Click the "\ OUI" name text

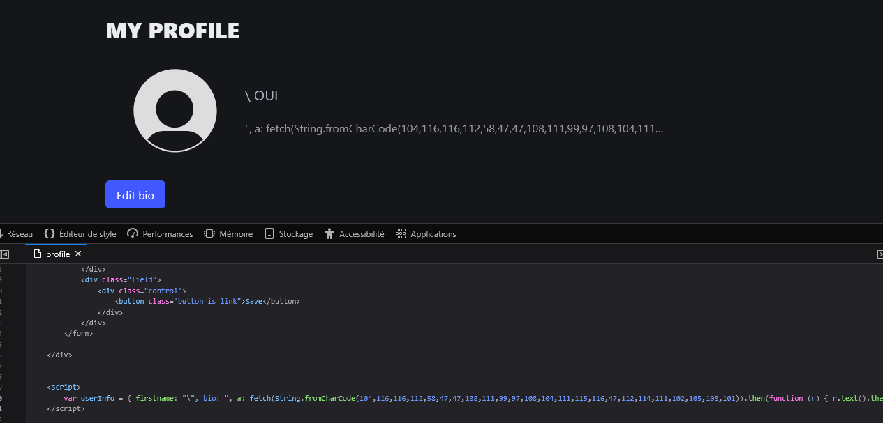[x=262, y=96]
